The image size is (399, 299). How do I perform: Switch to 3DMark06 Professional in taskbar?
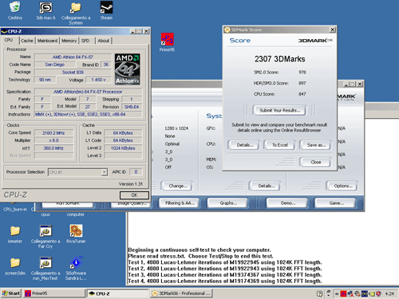[181, 293]
